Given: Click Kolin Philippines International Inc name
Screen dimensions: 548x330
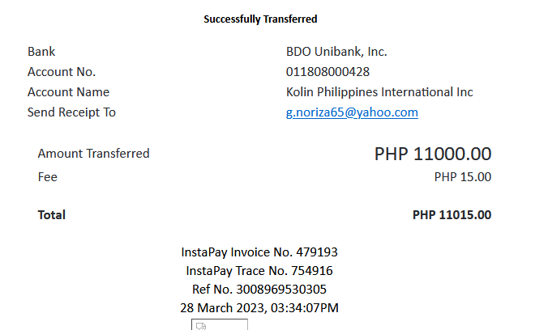Looking at the screenshot, I should pos(379,92).
